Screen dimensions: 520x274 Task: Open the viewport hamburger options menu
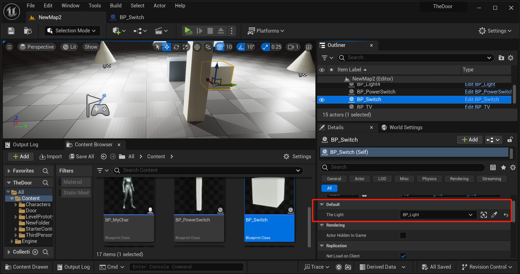pyautogui.click(x=9, y=47)
